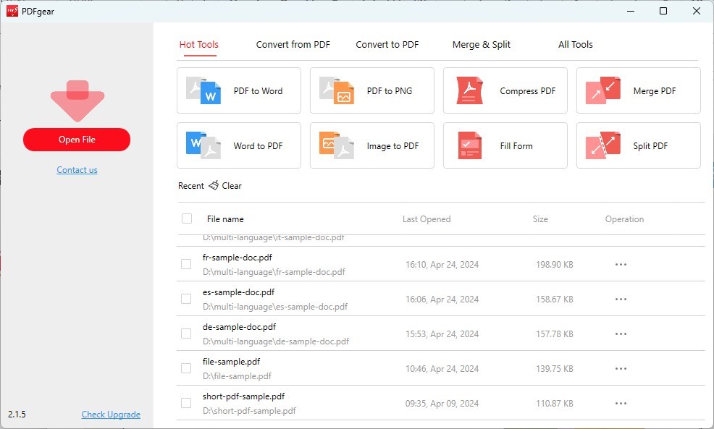Clear the recent files list
The height and width of the screenshot is (429, 714).
pos(225,185)
